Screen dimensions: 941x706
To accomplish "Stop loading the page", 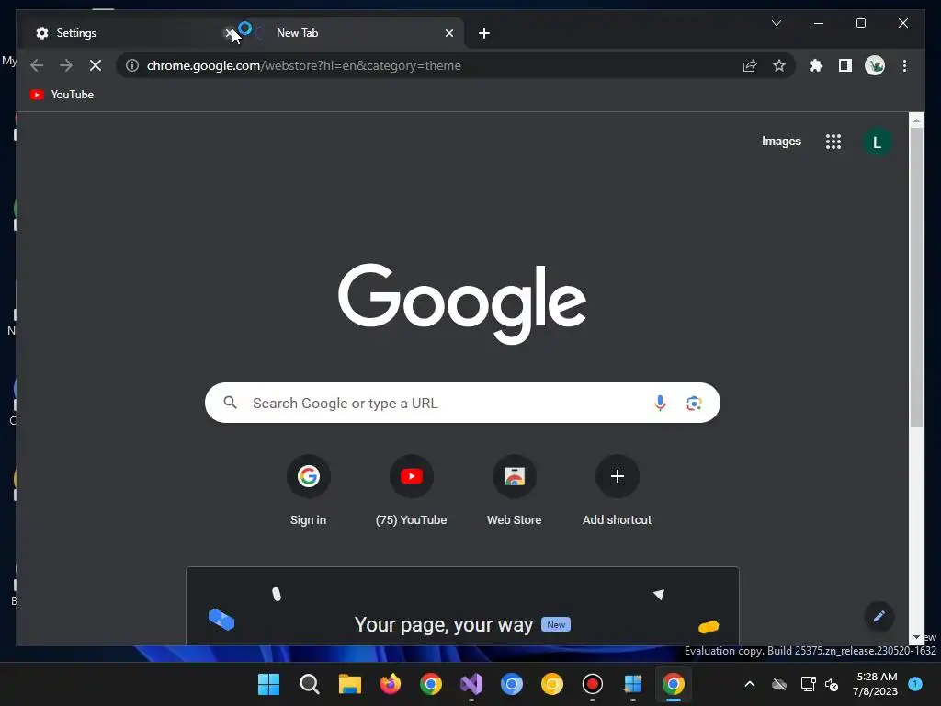I will [x=96, y=65].
